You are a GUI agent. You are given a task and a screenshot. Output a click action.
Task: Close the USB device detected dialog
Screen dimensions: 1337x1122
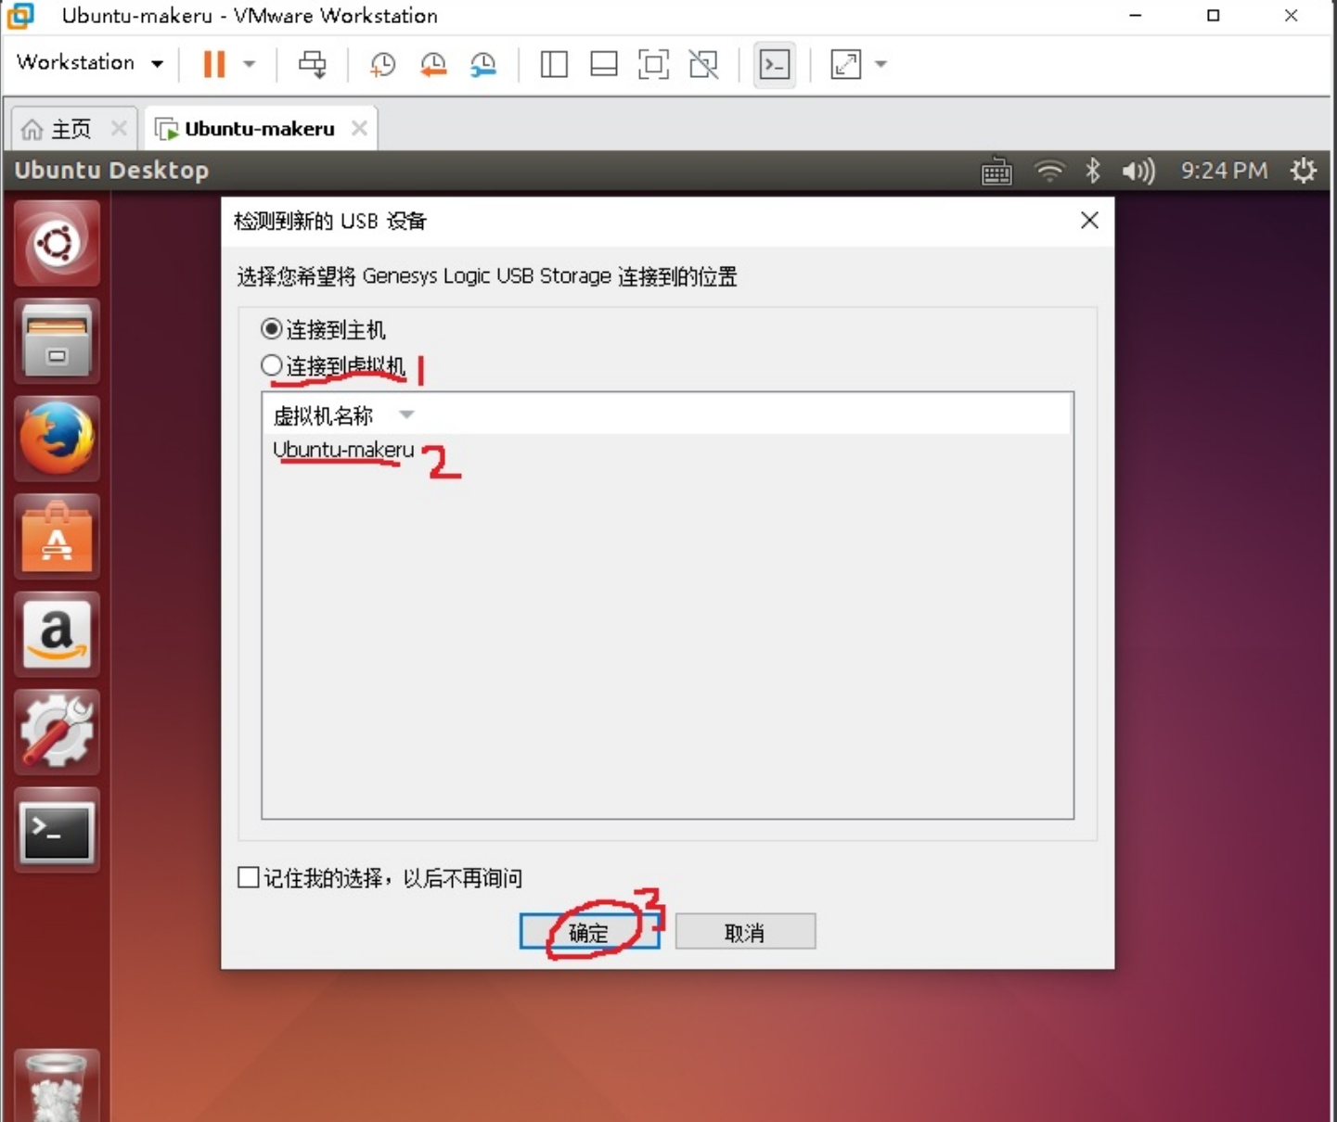1089,221
